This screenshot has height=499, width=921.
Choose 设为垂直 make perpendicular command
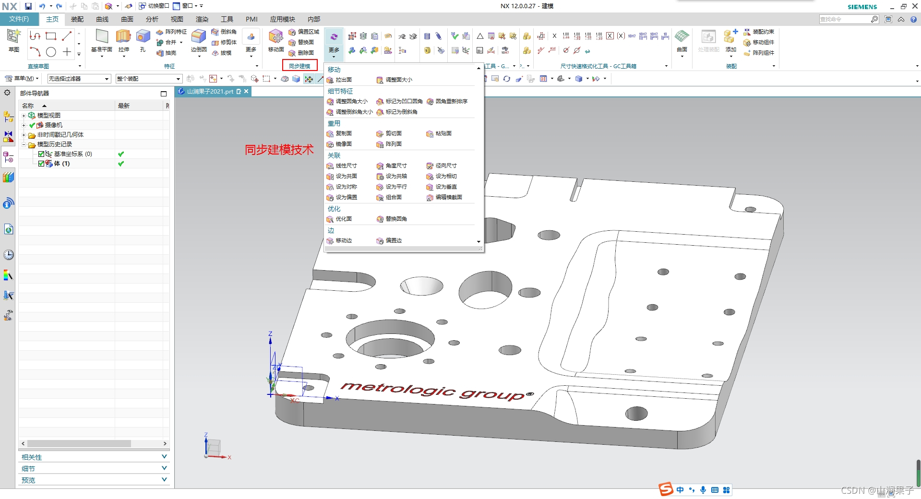click(x=442, y=187)
